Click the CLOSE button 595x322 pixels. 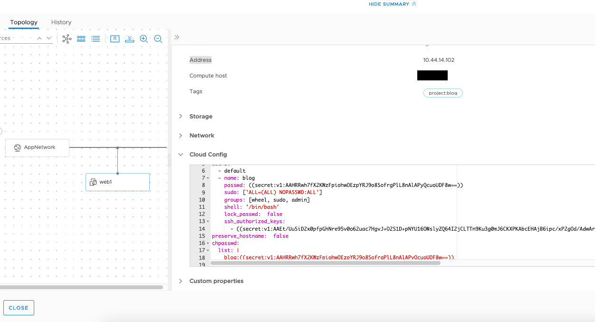19,308
